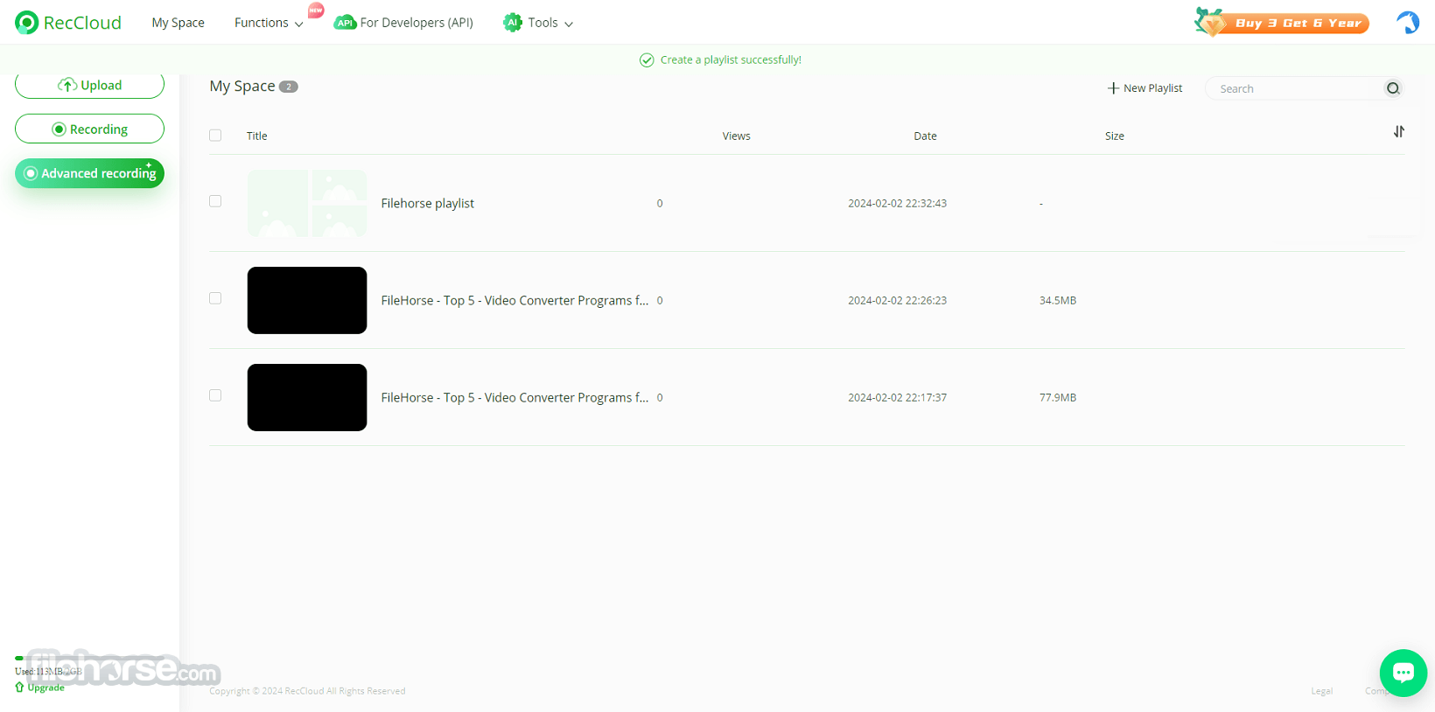The width and height of the screenshot is (1435, 712).
Task: Toggle the list sort order icon
Action: click(x=1399, y=132)
